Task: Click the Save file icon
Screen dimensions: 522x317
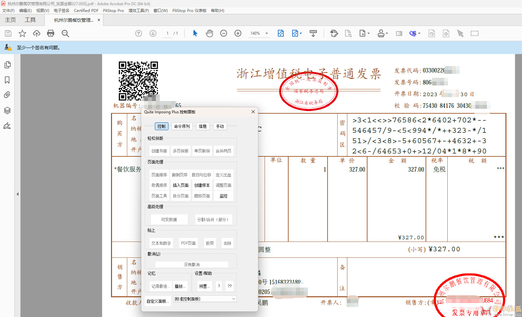Action: [x=8, y=33]
